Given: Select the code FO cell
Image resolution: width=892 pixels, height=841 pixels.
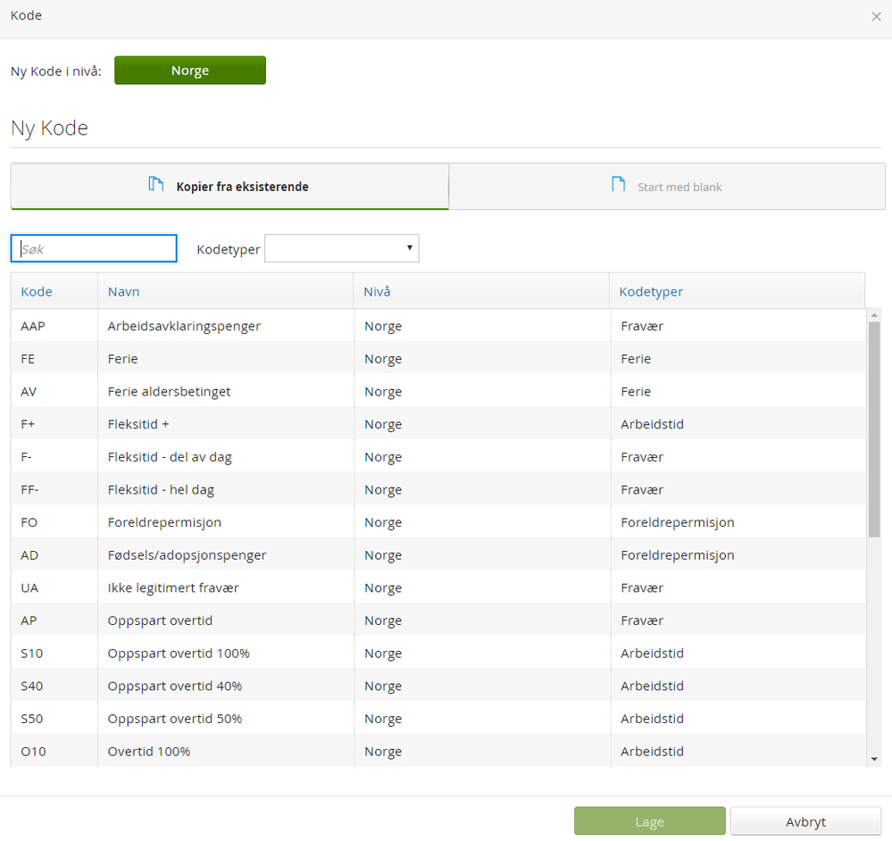Looking at the screenshot, I should [54, 522].
